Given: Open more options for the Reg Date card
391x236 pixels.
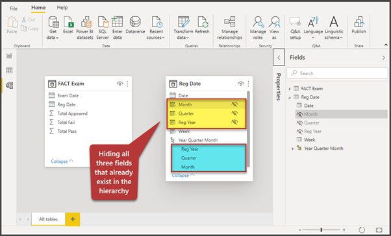Looking at the screenshot, I should tap(248, 84).
